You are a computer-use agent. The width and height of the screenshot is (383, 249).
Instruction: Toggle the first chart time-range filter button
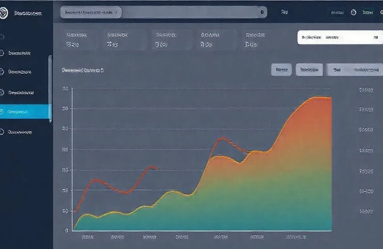(x=281, y=69)
